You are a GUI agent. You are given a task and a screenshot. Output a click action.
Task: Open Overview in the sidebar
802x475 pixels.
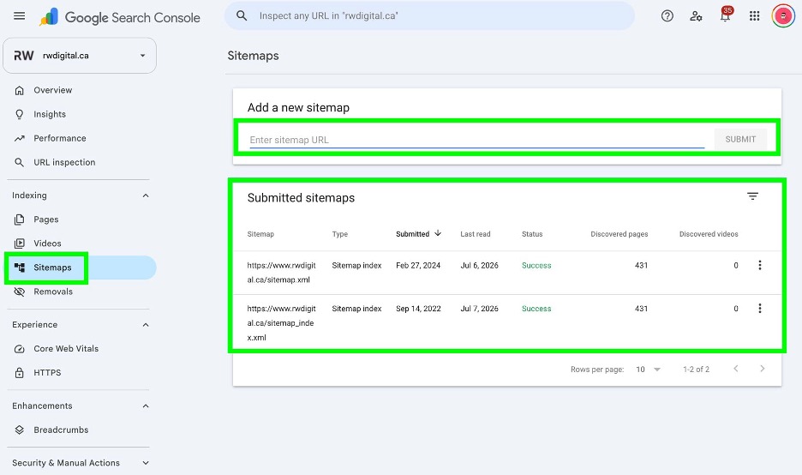(52, 90)
